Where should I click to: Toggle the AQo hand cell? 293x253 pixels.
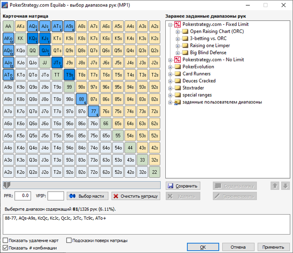8,51
